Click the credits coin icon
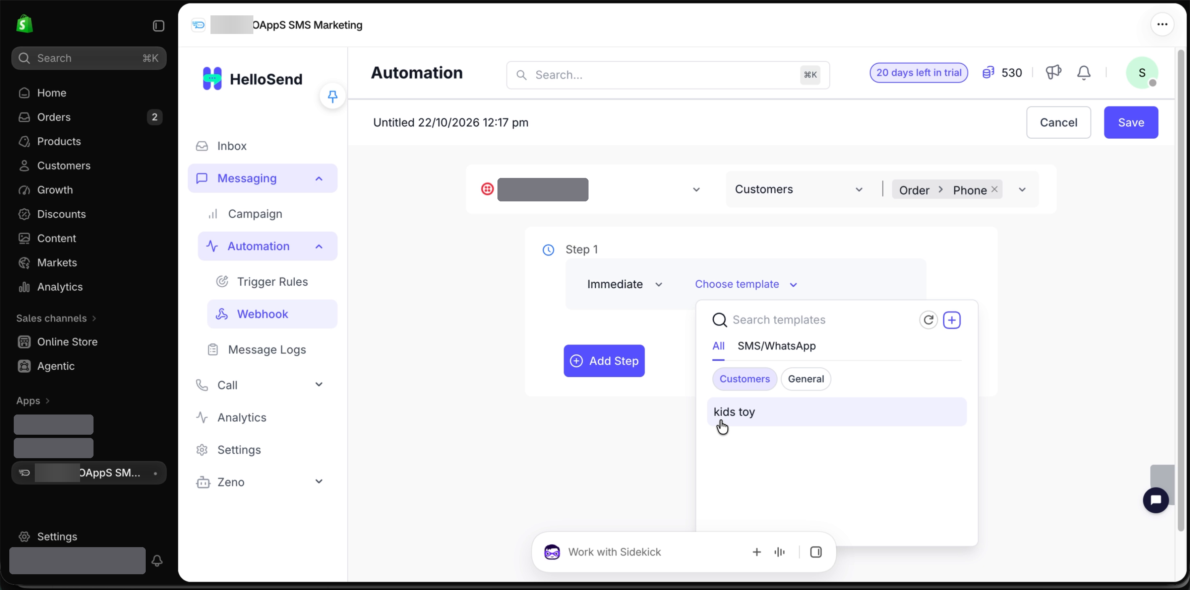The width and height of the screenshot is (1190, 590). point(988,72)
